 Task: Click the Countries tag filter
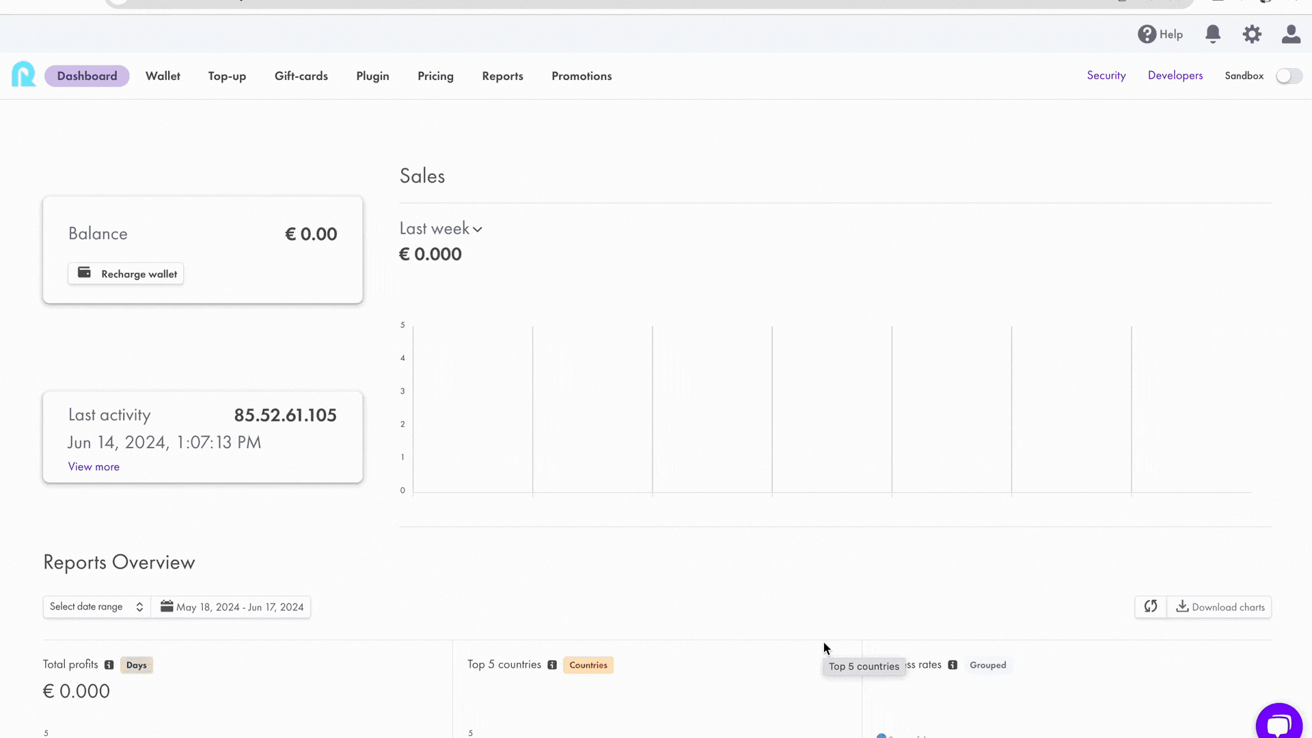pos(588,664)
